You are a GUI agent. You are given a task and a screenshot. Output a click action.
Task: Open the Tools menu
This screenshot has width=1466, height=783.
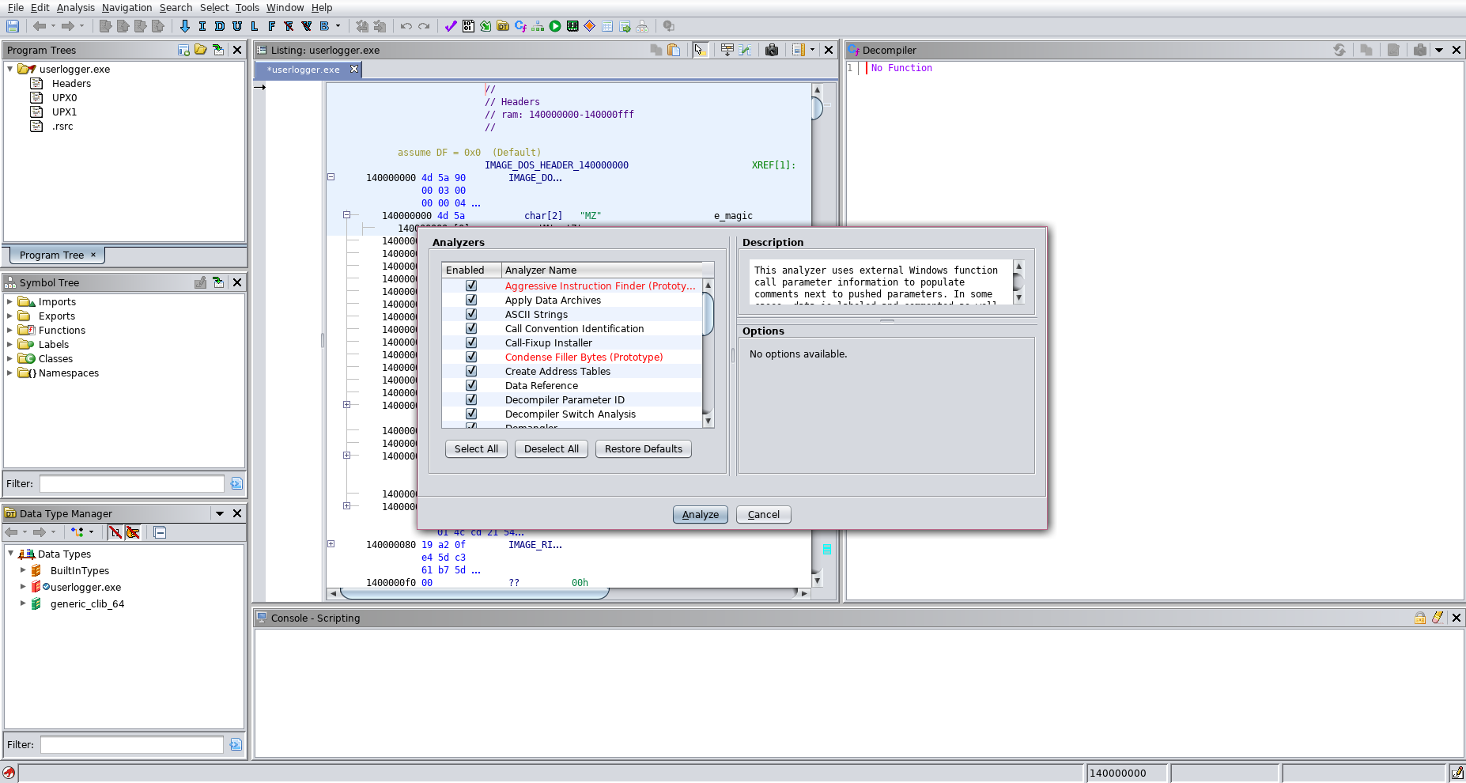247,7
